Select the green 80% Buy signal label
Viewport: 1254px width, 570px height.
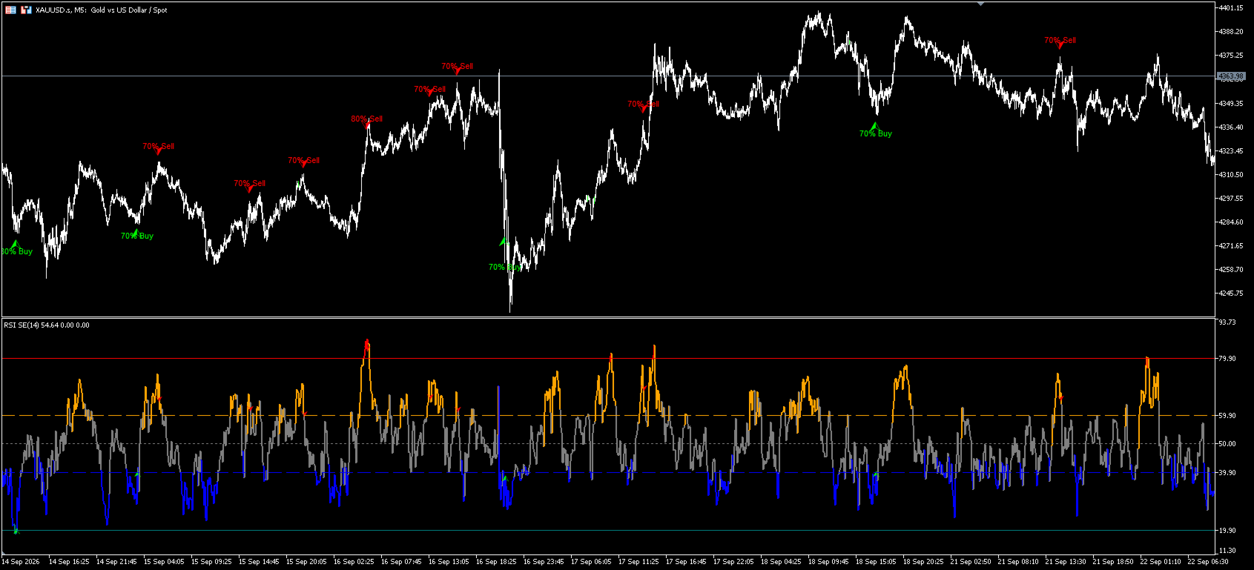tap(16, 252)
